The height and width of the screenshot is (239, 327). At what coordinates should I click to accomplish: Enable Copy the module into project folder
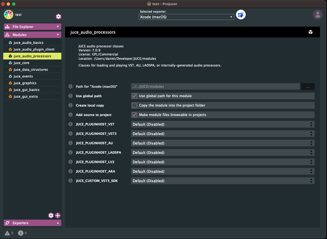134,105
